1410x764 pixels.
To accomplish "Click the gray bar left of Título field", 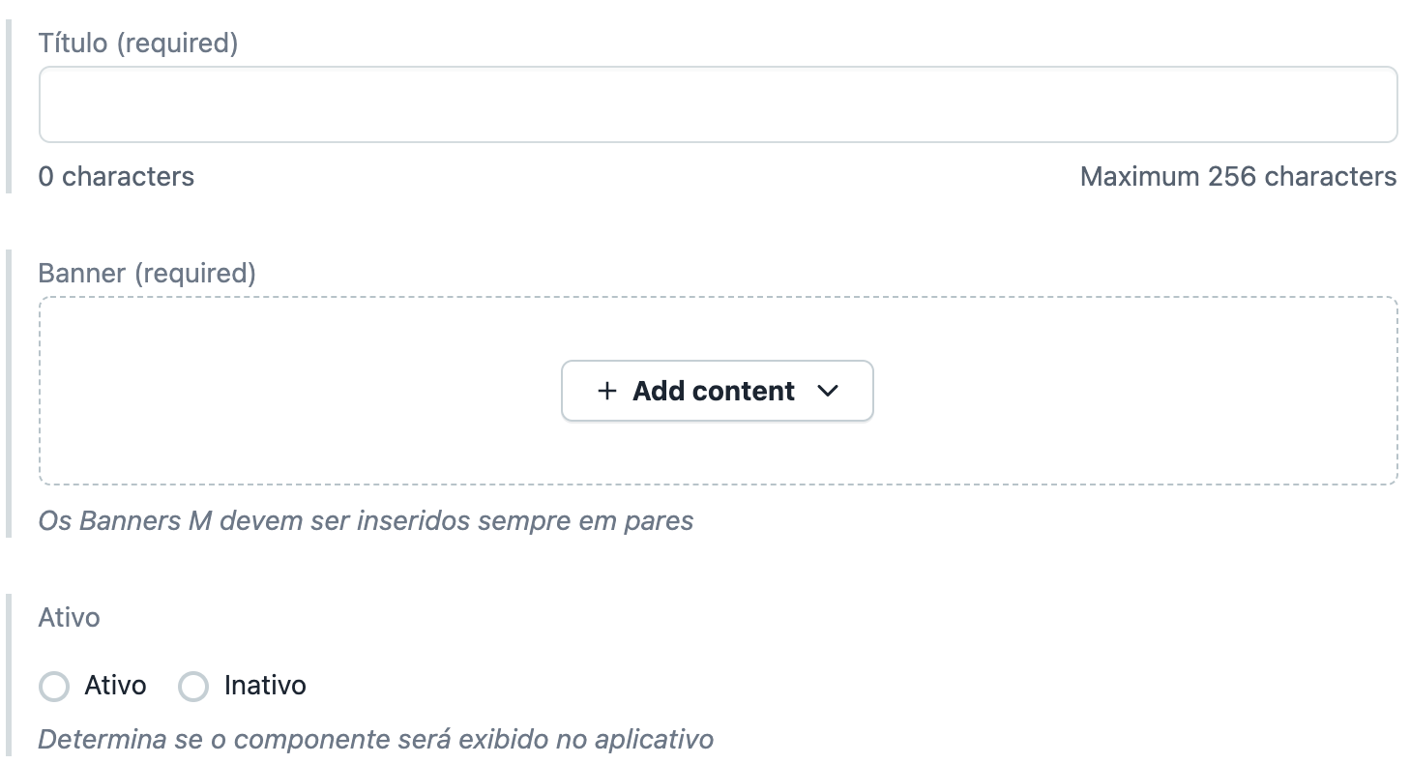I will tap(9, 106).
